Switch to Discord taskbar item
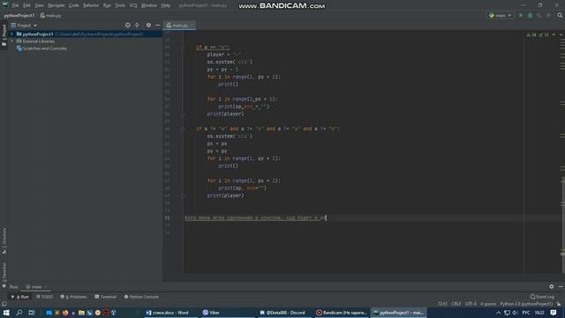This screenshot has width=565, height=318. click(x=284, y=313)
